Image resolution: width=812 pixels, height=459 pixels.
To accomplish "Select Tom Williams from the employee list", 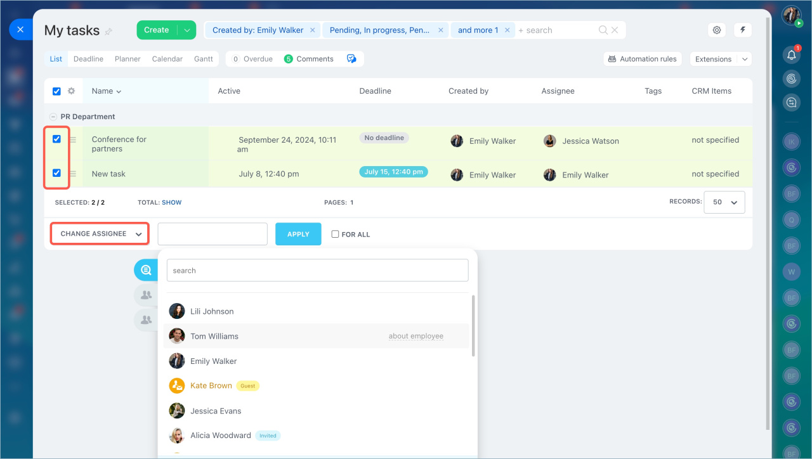I will click(214, 336).
